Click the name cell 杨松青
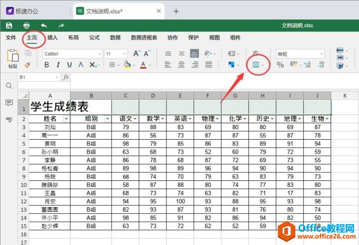 (50, 168)
